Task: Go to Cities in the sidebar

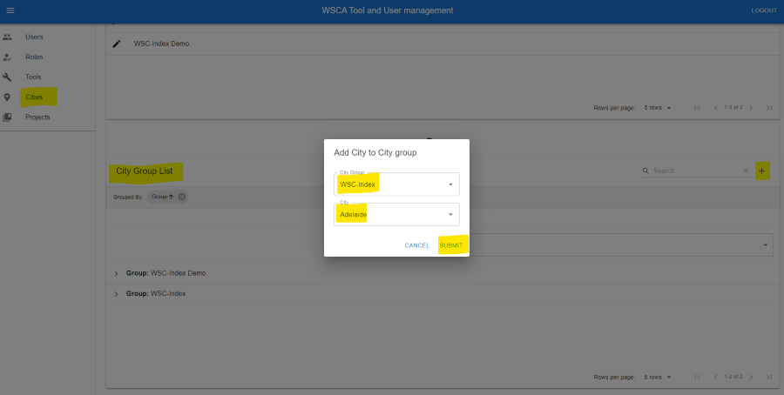Action: coord(34,97)
